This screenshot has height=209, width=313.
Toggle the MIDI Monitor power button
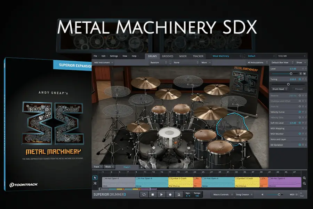(x=300, y=134)
